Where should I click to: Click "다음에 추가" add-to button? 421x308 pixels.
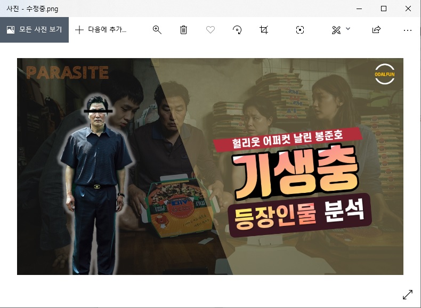click(101, 29)
